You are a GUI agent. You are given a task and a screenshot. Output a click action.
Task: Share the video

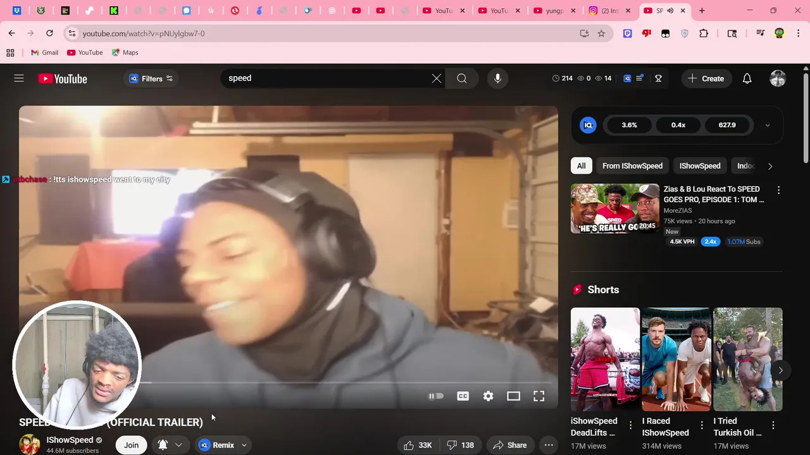[510, 445]
